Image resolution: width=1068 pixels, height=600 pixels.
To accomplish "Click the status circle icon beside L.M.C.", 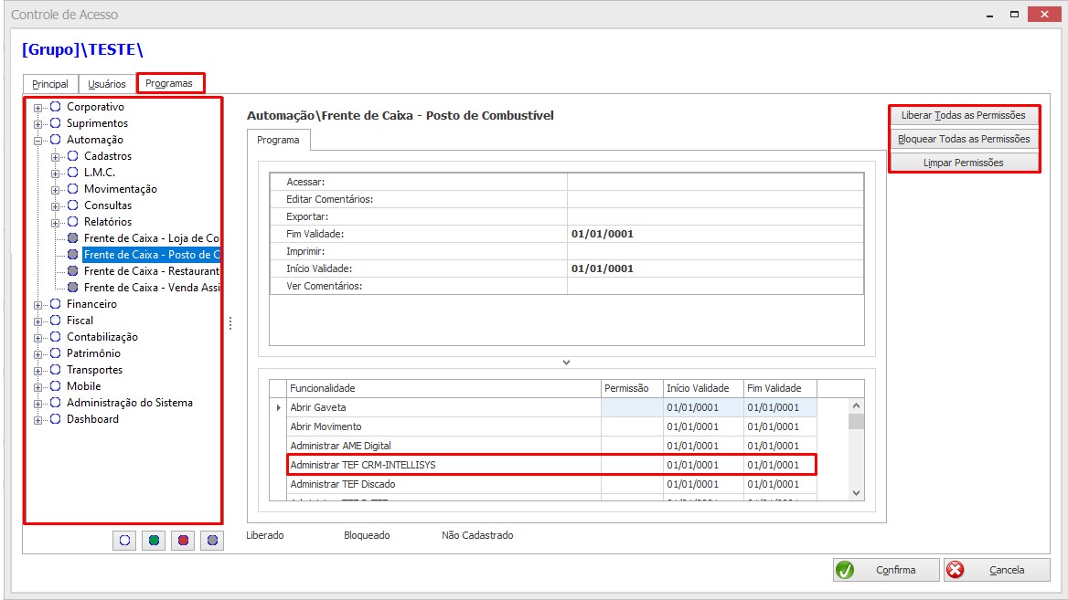I will 73,172.
